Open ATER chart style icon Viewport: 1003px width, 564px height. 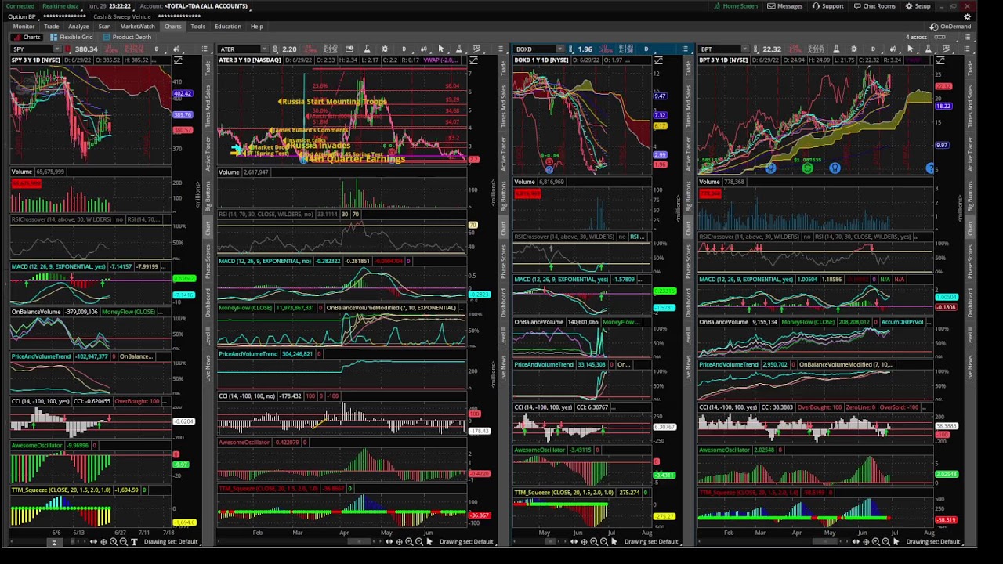(423, 49)
